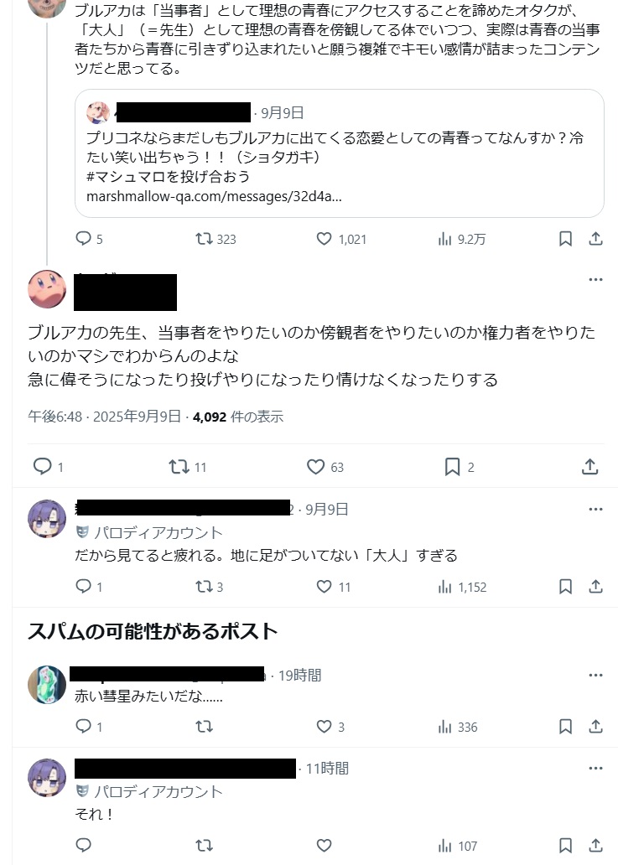Viewport: 618px width, 865px height.
Task: Bookmark the main post with 2 bookmarks
Action: point(452,466)
